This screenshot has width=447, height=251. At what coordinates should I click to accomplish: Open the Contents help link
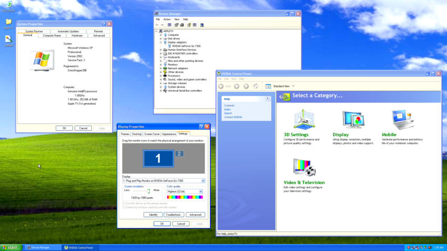point(229,106)
